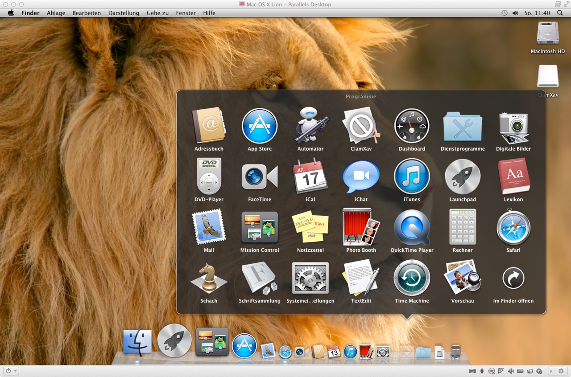The height and width of the screenshot is (377, 571).
Task: Click iTunes note icon in the Dock
Action: pyautogui.click(x=350, y=352)
